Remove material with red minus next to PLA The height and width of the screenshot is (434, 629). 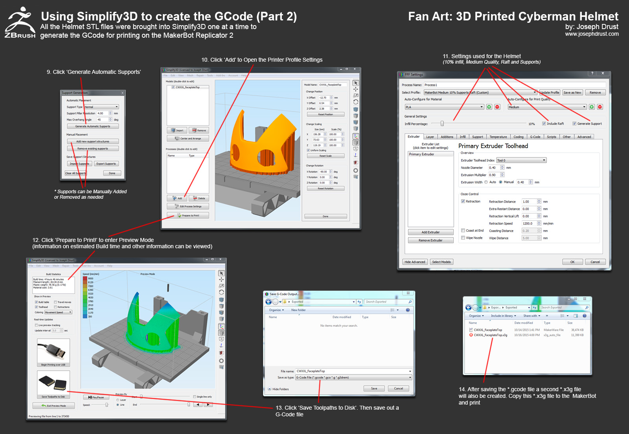497,107
